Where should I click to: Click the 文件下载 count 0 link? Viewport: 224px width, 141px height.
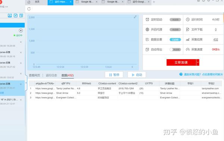click(216, 30)
